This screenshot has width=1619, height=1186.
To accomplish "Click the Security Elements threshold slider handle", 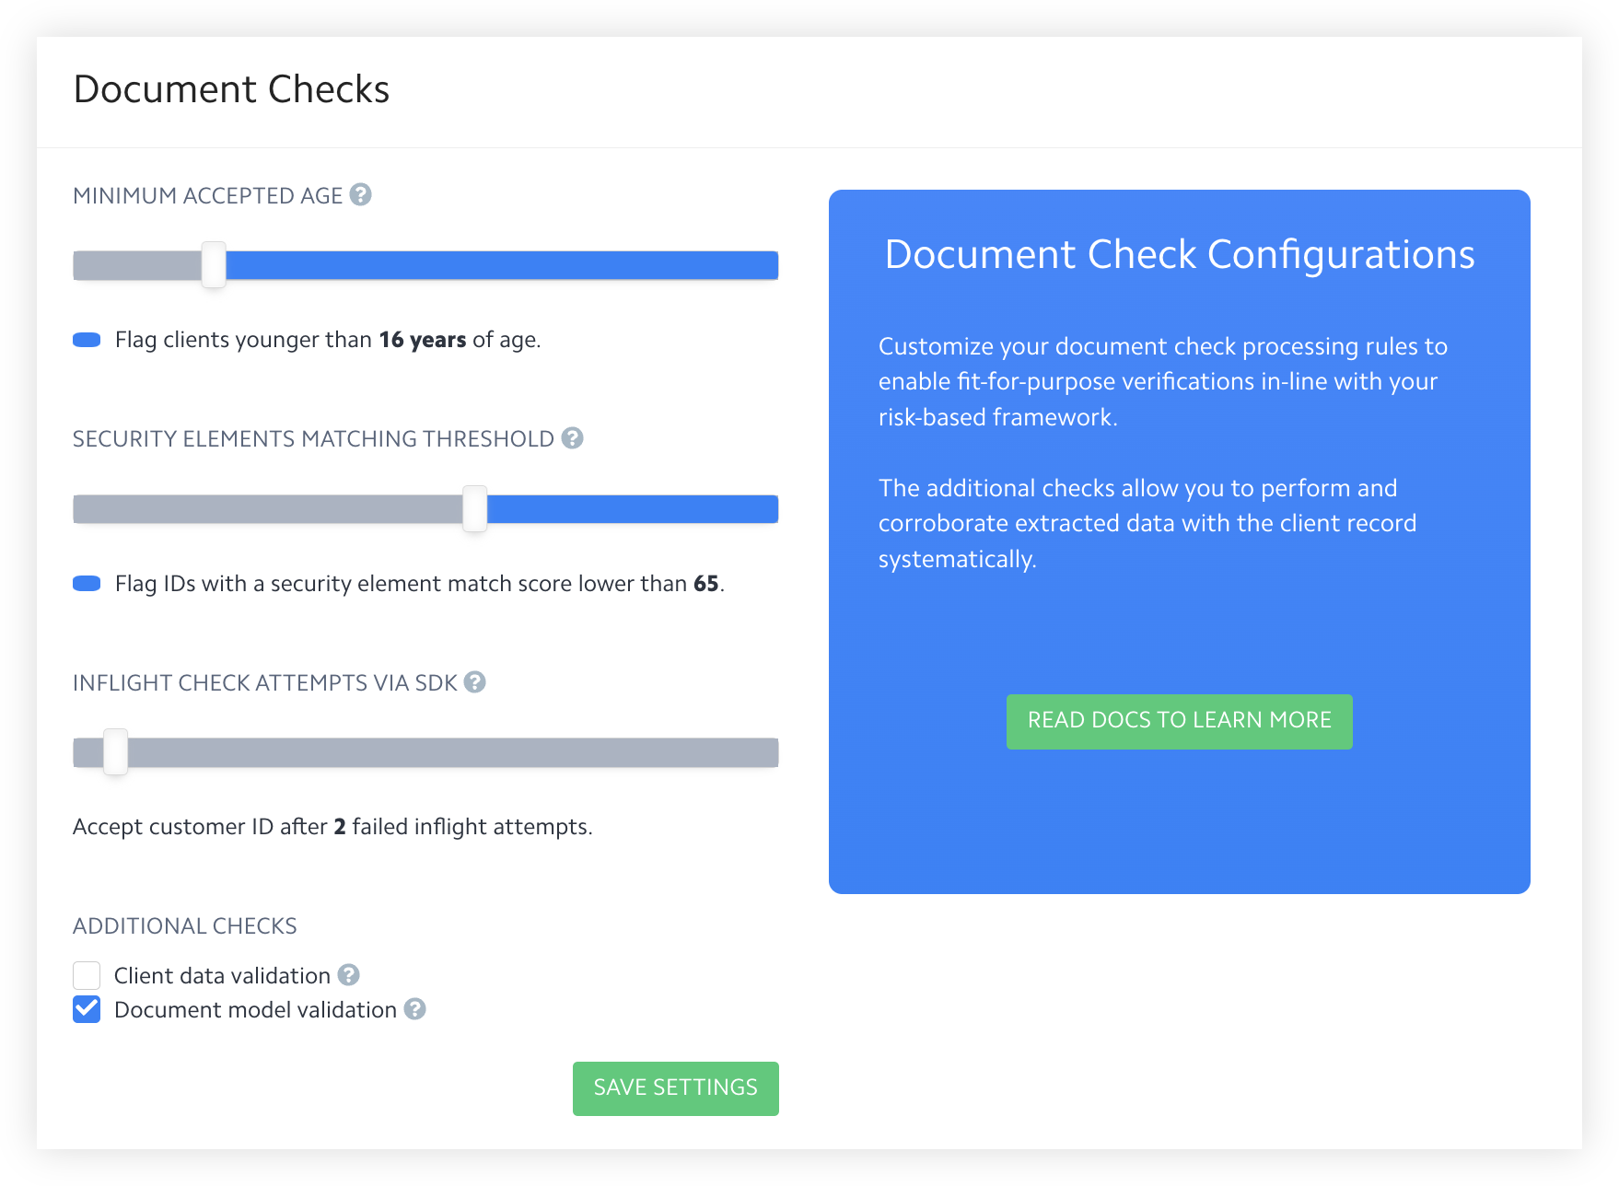I will 474,509.
